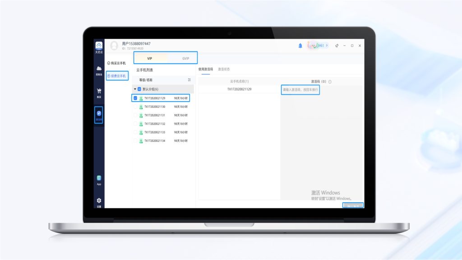Select the 激活码 icon in sidebar
The height and width of the screenshot is (260, 462).
(x=99, y=114)
